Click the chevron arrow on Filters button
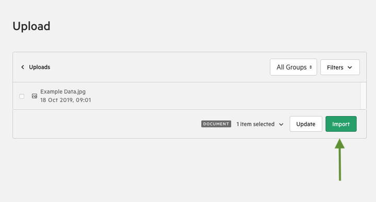376x202 pixels. pos(350,67)
